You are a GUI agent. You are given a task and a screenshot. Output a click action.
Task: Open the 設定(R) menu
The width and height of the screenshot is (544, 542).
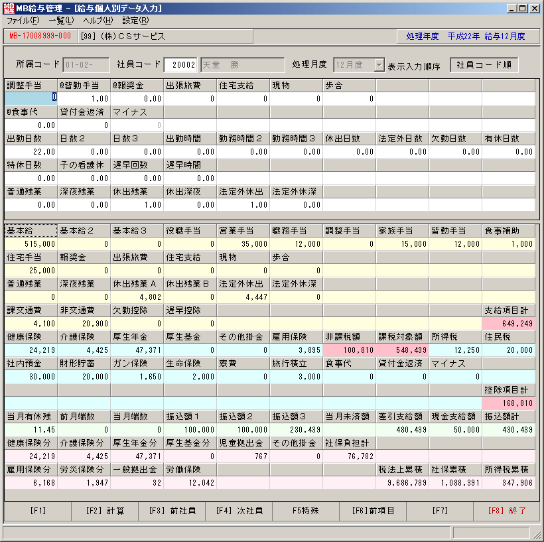pyautogui.click(x=135, y=21)
